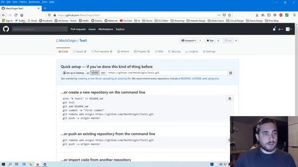Open the Insights repository tab

191,51
